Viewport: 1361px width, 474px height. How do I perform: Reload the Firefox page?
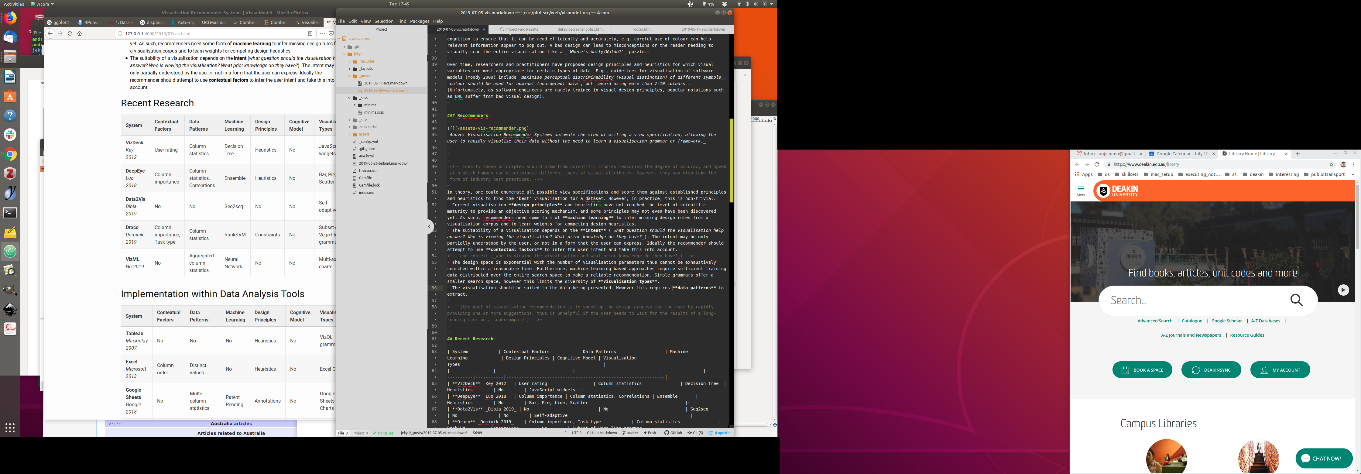click(70, 33)
